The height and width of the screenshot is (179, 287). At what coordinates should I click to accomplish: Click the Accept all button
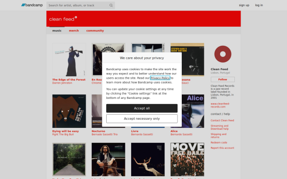coord(142,108)
